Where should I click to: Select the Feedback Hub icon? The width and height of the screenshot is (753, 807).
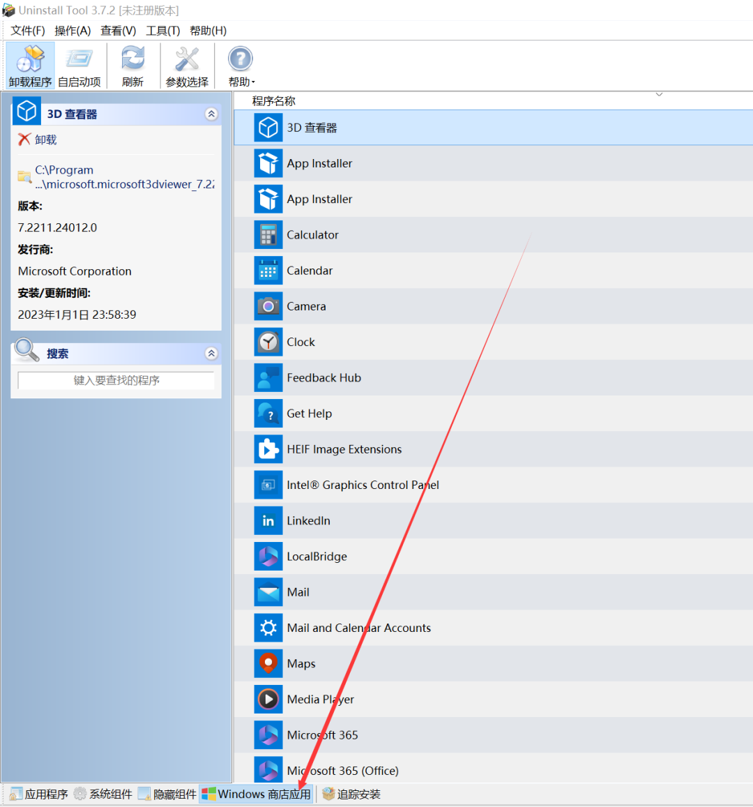(268, 378)
